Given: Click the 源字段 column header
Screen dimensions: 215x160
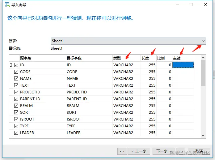Looking at the screenshot, I should (43, 58).
